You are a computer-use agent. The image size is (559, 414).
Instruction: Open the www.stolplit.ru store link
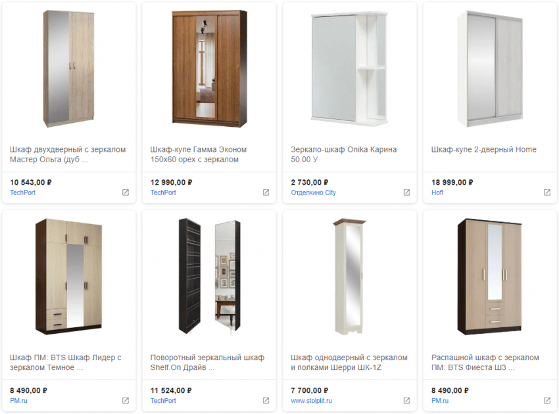point(311,400)
